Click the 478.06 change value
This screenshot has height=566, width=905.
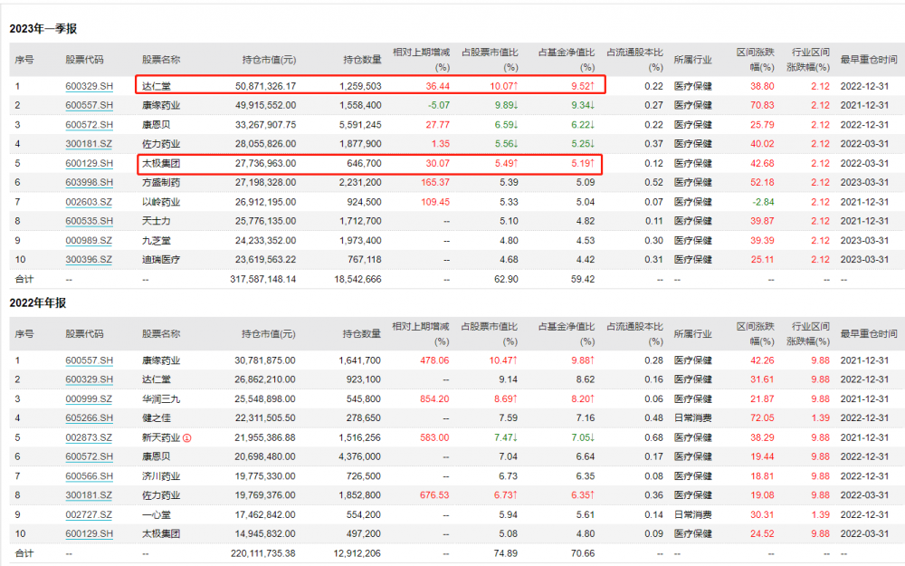click(x=434, y=360)
